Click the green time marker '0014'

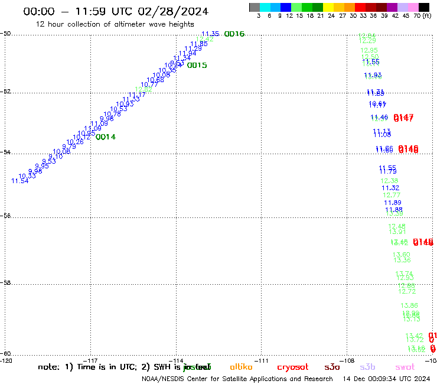[105, 137]
